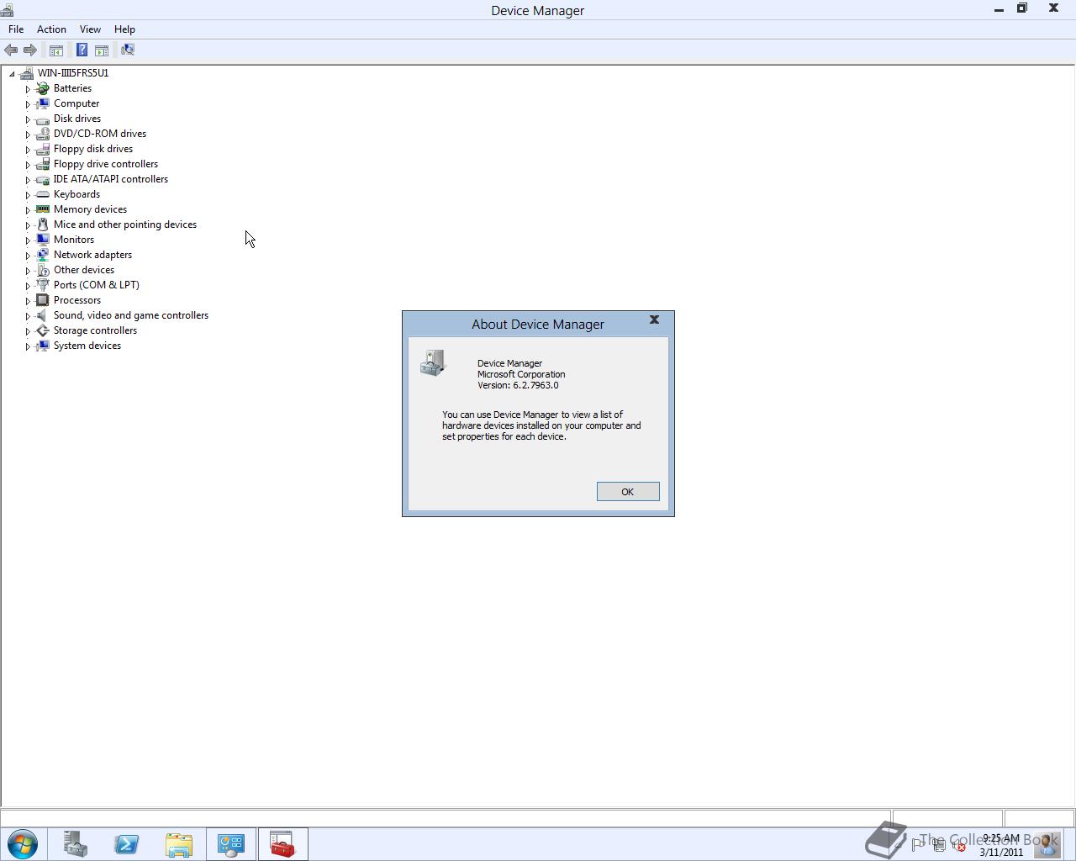The width and height of the screenshot is (1076, 861).
Task: Select the IDE ATA/ATAPI controllers label
Action: [x=111, y=179]
